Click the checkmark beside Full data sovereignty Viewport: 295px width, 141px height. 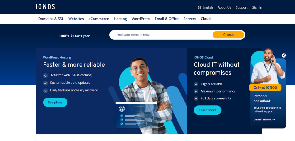[x=196, y=99]
